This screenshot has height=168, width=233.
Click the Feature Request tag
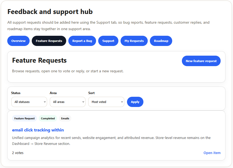(24, 119)
